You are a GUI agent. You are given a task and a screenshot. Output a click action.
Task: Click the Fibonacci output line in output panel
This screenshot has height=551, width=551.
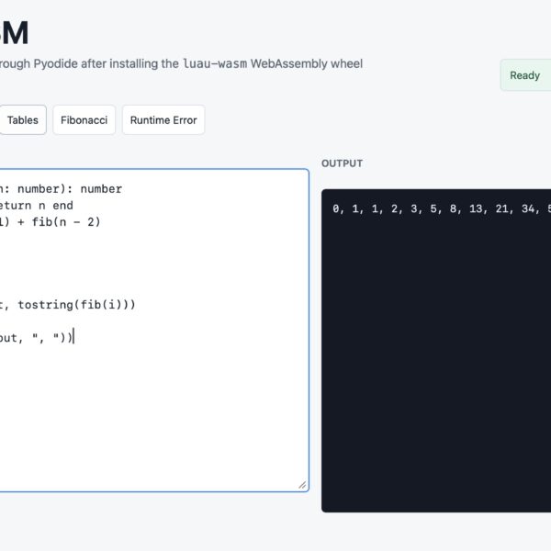pyautogui.click(x=442, y=208)
